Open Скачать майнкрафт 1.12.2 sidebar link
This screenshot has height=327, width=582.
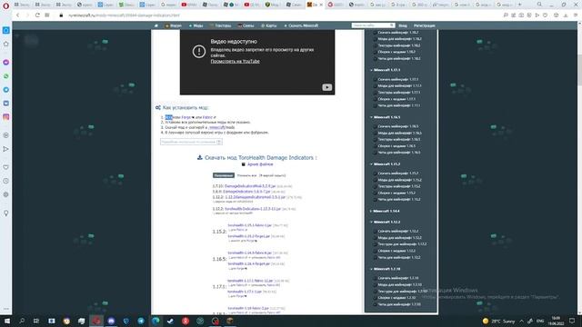pyautogui.click(x=398, y=231)
